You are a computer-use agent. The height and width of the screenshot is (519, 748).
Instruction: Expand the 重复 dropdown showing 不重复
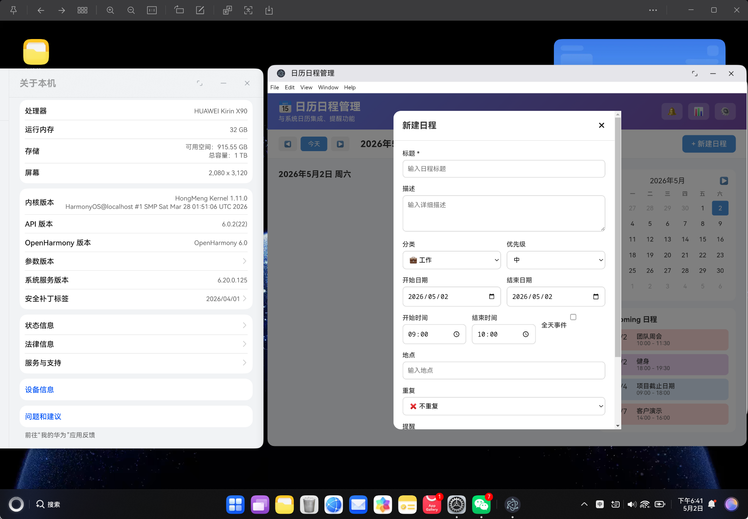click(504, 406)
